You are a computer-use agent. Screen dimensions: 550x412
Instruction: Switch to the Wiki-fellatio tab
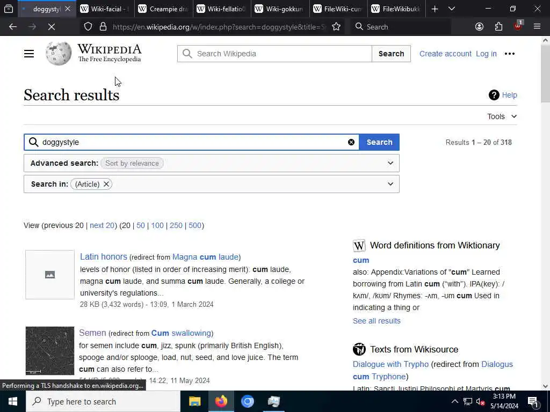[221, 9]
